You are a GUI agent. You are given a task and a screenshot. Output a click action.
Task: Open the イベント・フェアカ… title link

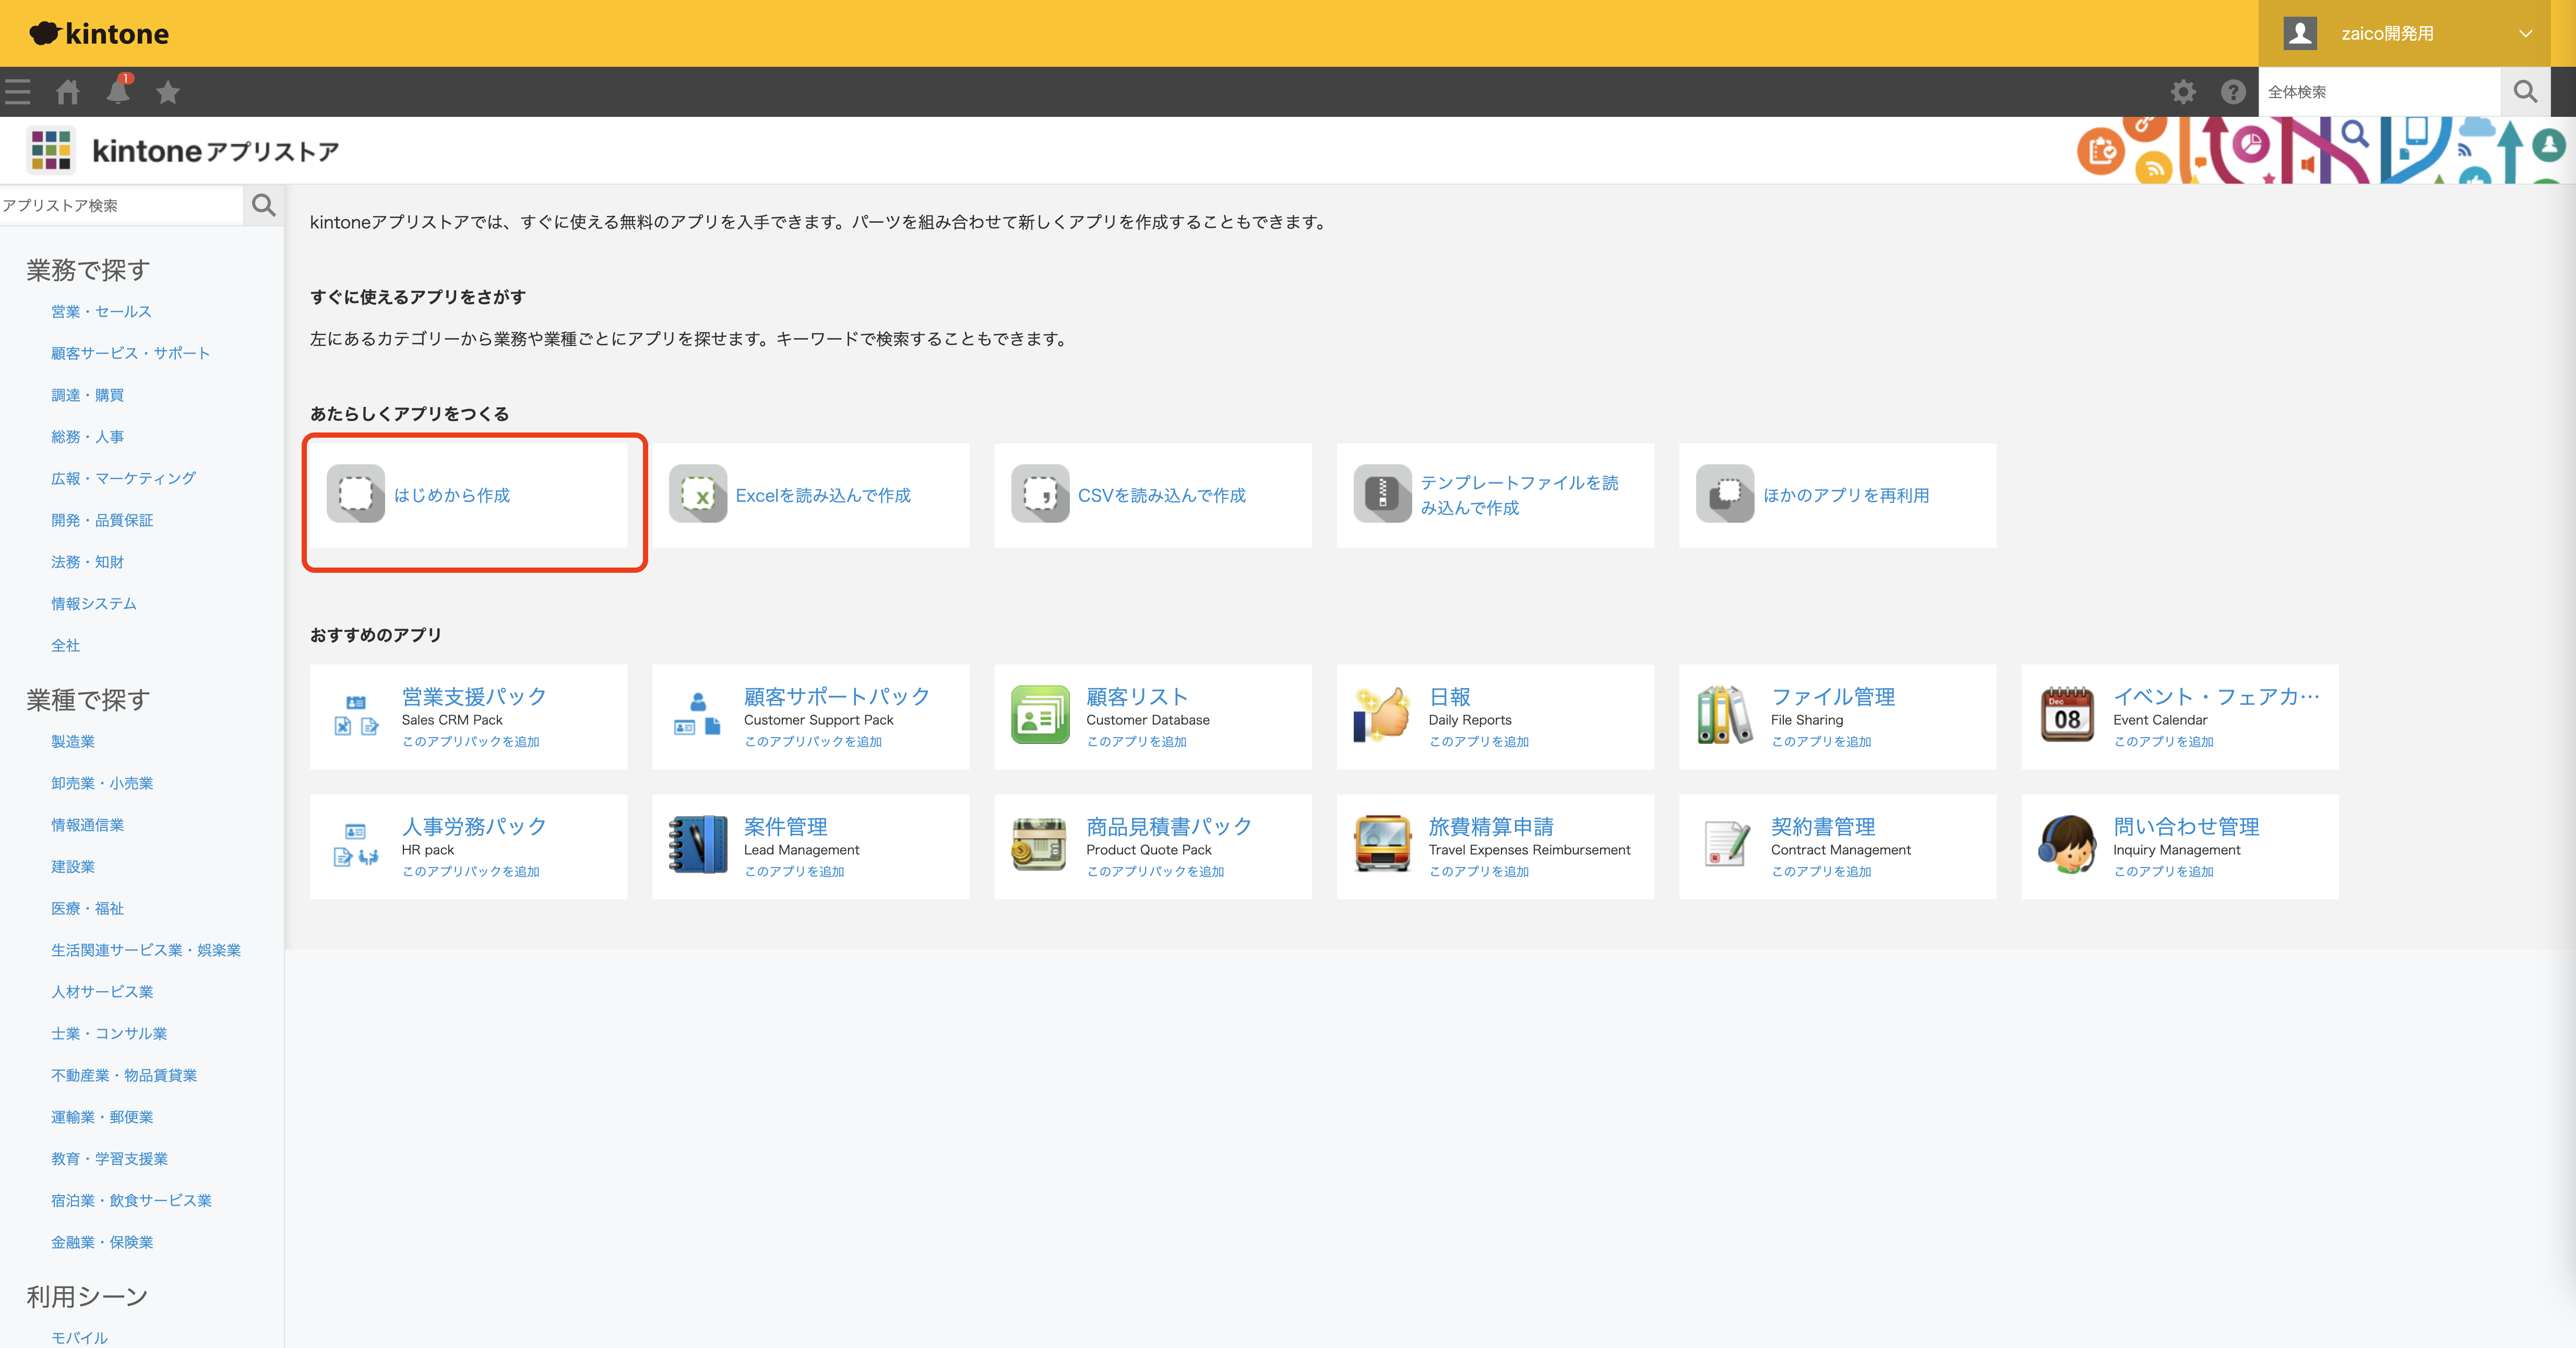(x=2216, y=696)
